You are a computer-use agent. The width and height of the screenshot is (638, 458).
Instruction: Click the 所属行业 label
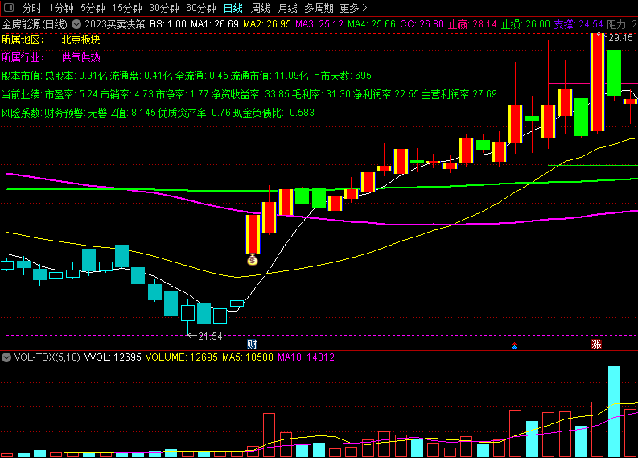pos(23,57)
